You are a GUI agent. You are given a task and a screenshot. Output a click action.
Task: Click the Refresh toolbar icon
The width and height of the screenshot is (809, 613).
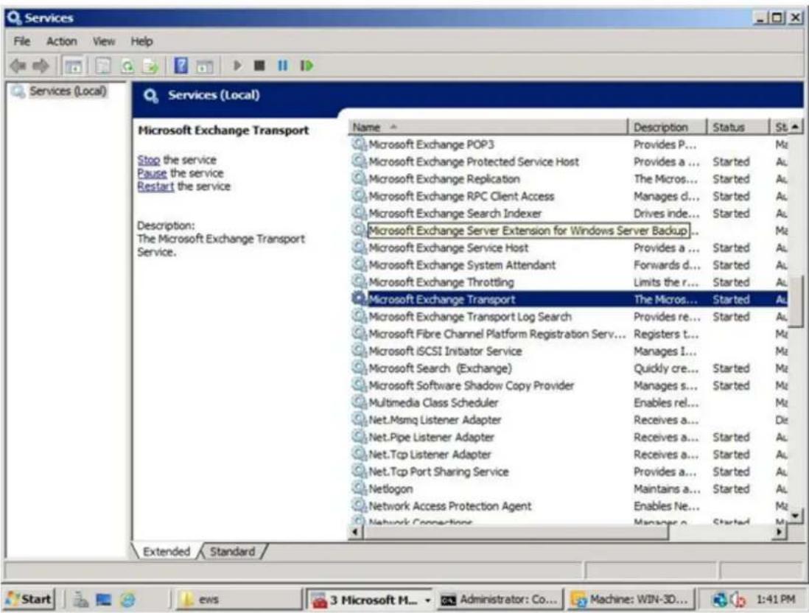(127, 66)
